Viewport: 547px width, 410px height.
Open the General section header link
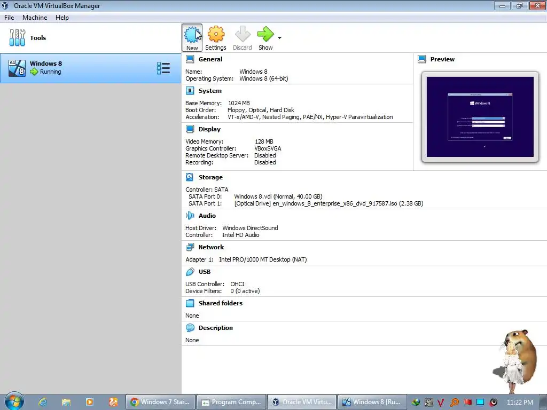coord(210,59)
